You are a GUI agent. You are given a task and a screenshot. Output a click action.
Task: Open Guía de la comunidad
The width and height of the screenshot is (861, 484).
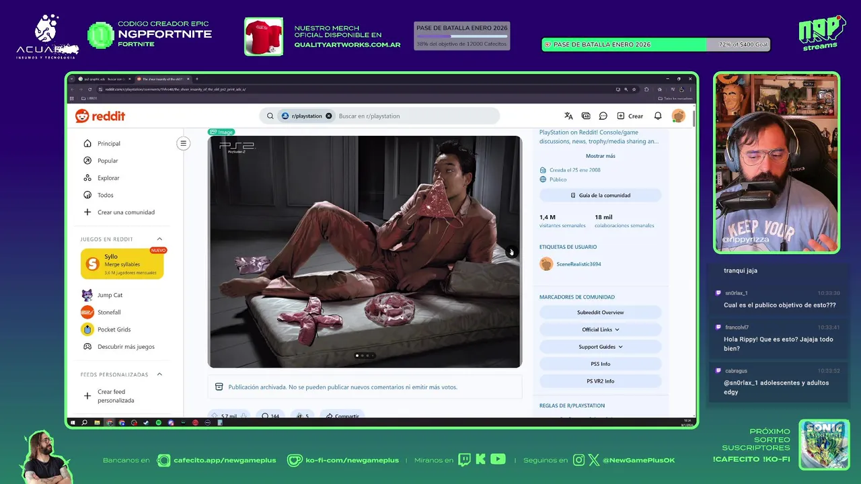tap(600, 195)
